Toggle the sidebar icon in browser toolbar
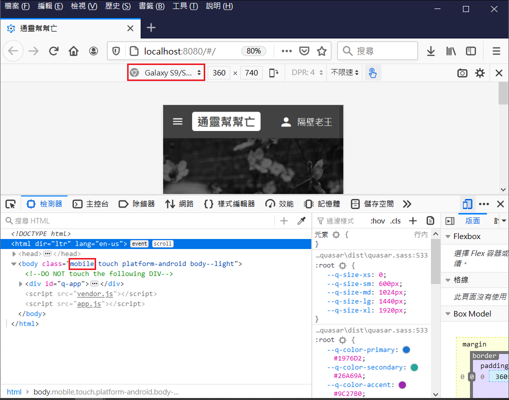Viewport: 509px width, 400px height. coord(470,51)
